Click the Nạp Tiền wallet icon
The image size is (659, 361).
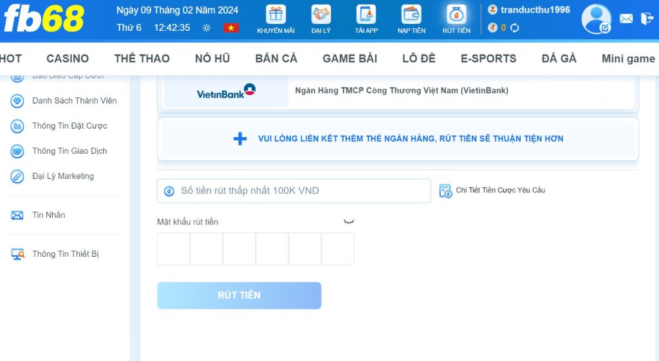click(x=411, y=15)
